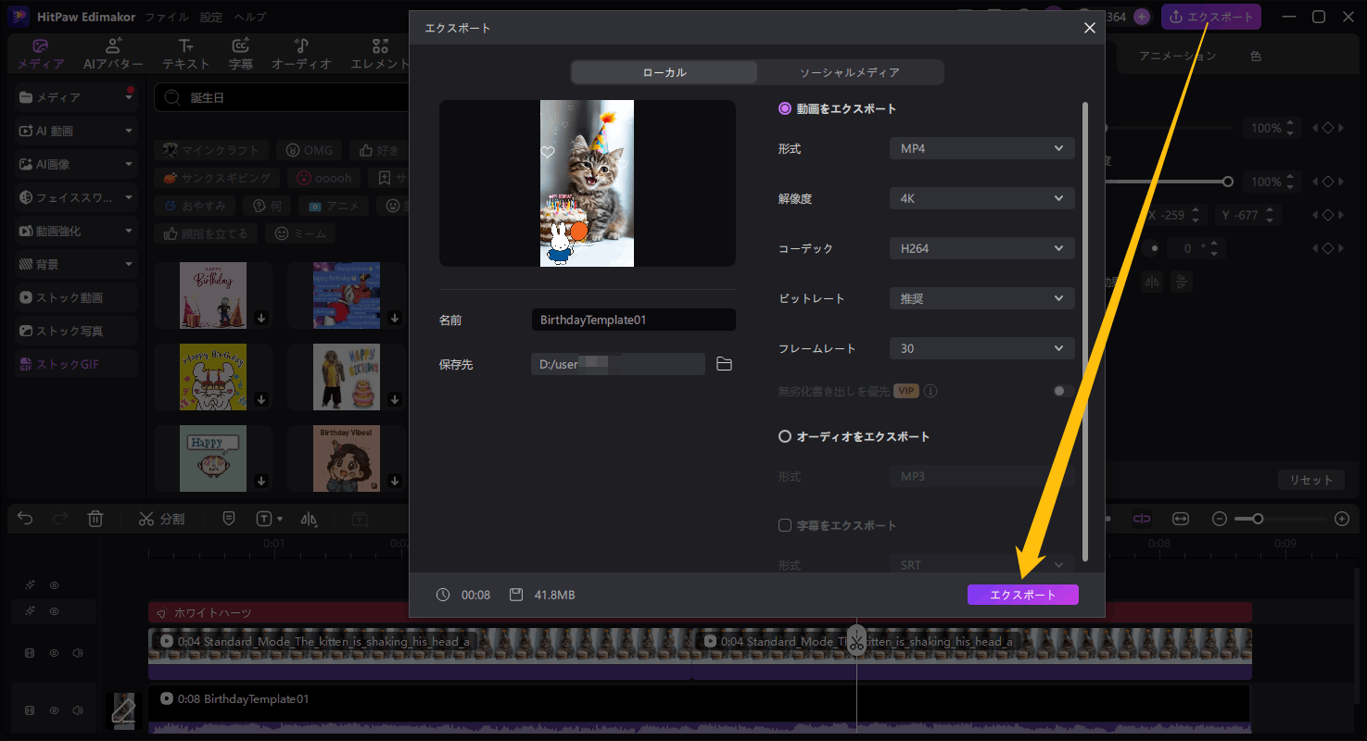Image resolution: width=1367 pixels, height=741 pixels.
Task: Click the 名前 field showing BirthdayTemplate01
Action: (633, 320)
